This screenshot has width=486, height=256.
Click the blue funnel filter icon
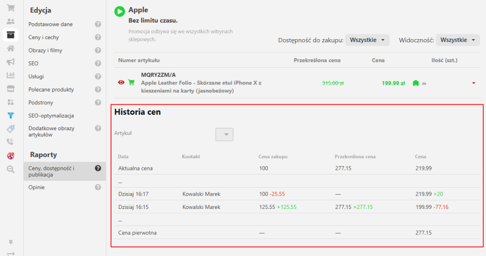[x=11, y=115]
